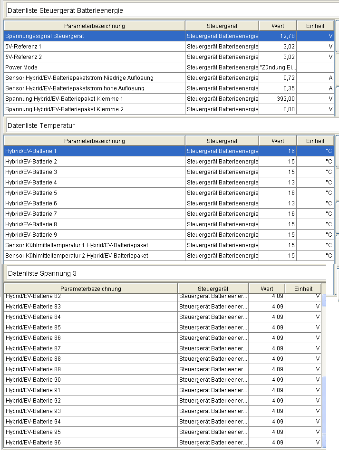Select Hybrid/EV-Batterie 9 temperature row
The image size is (339, 453).
click(94, 235)
